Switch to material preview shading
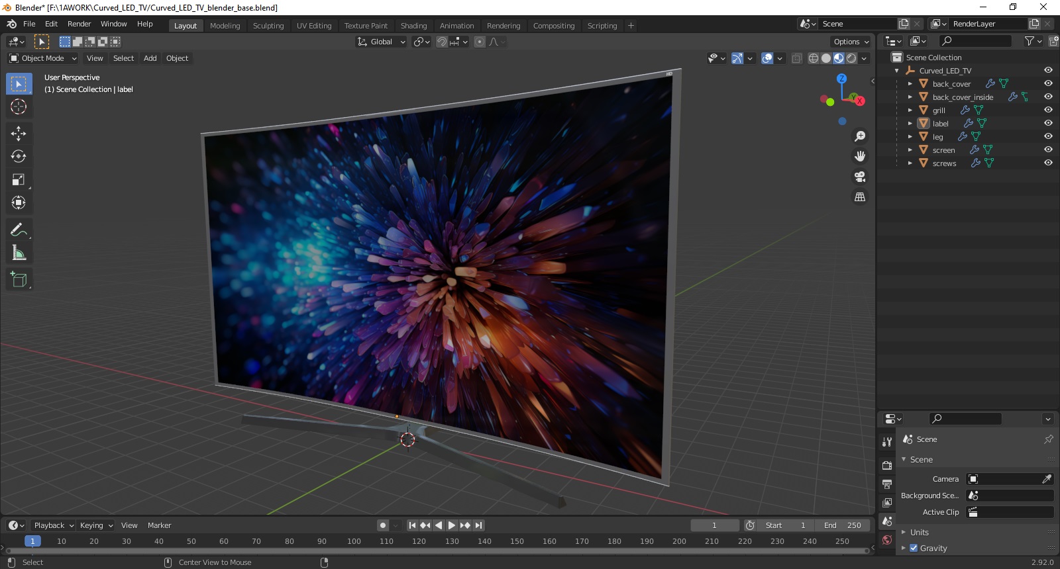The width and height of the screenshot is (1060, 569). point(839,58)
